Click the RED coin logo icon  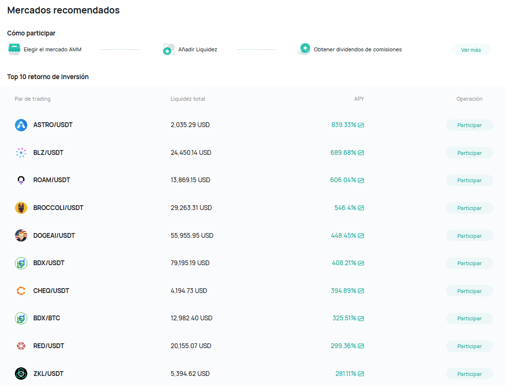21,346
